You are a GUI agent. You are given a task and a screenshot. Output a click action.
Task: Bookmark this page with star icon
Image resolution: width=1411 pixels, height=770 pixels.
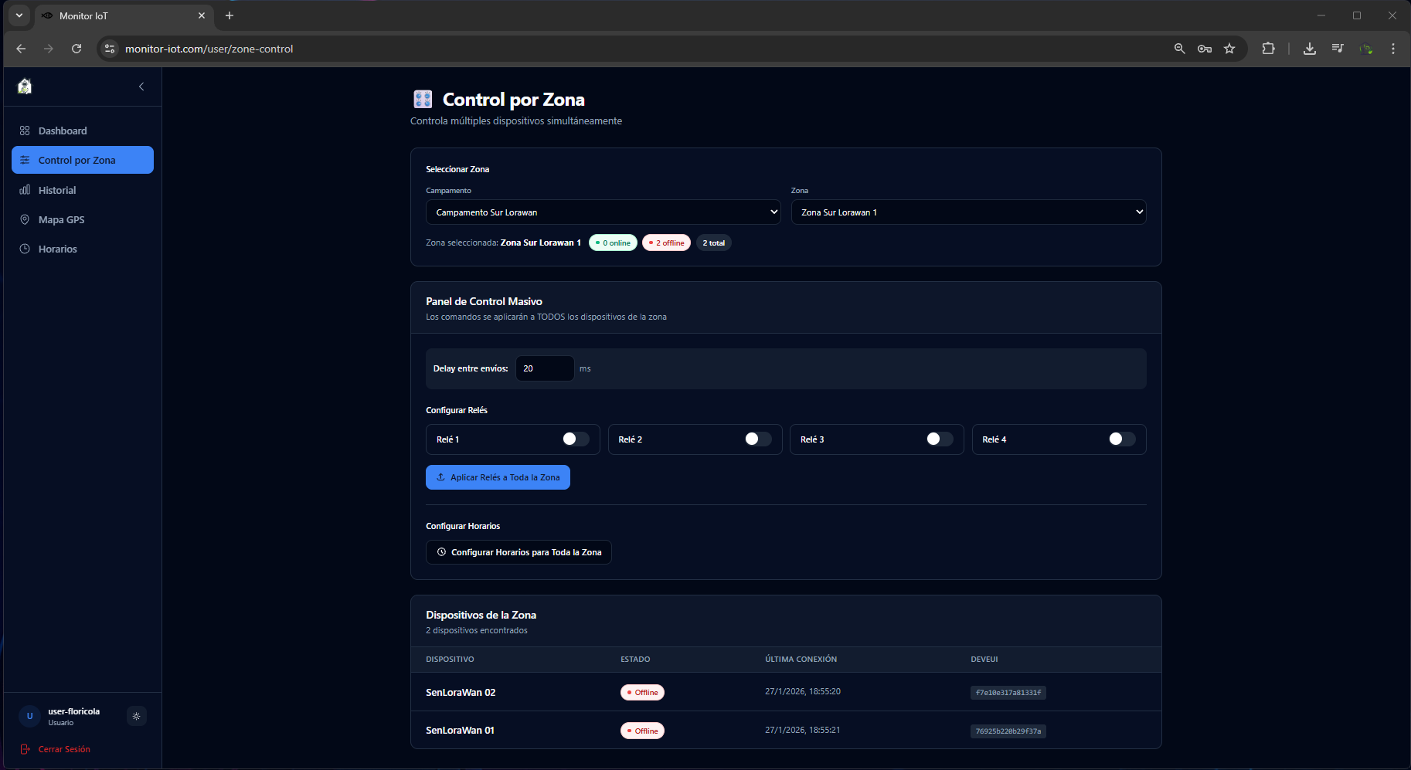click(x=1229, y=49)
